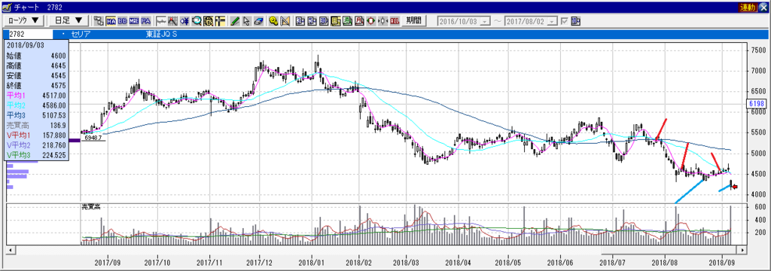Click the crosshair cursor icon
771x271 pixels.
pos(220,20)
